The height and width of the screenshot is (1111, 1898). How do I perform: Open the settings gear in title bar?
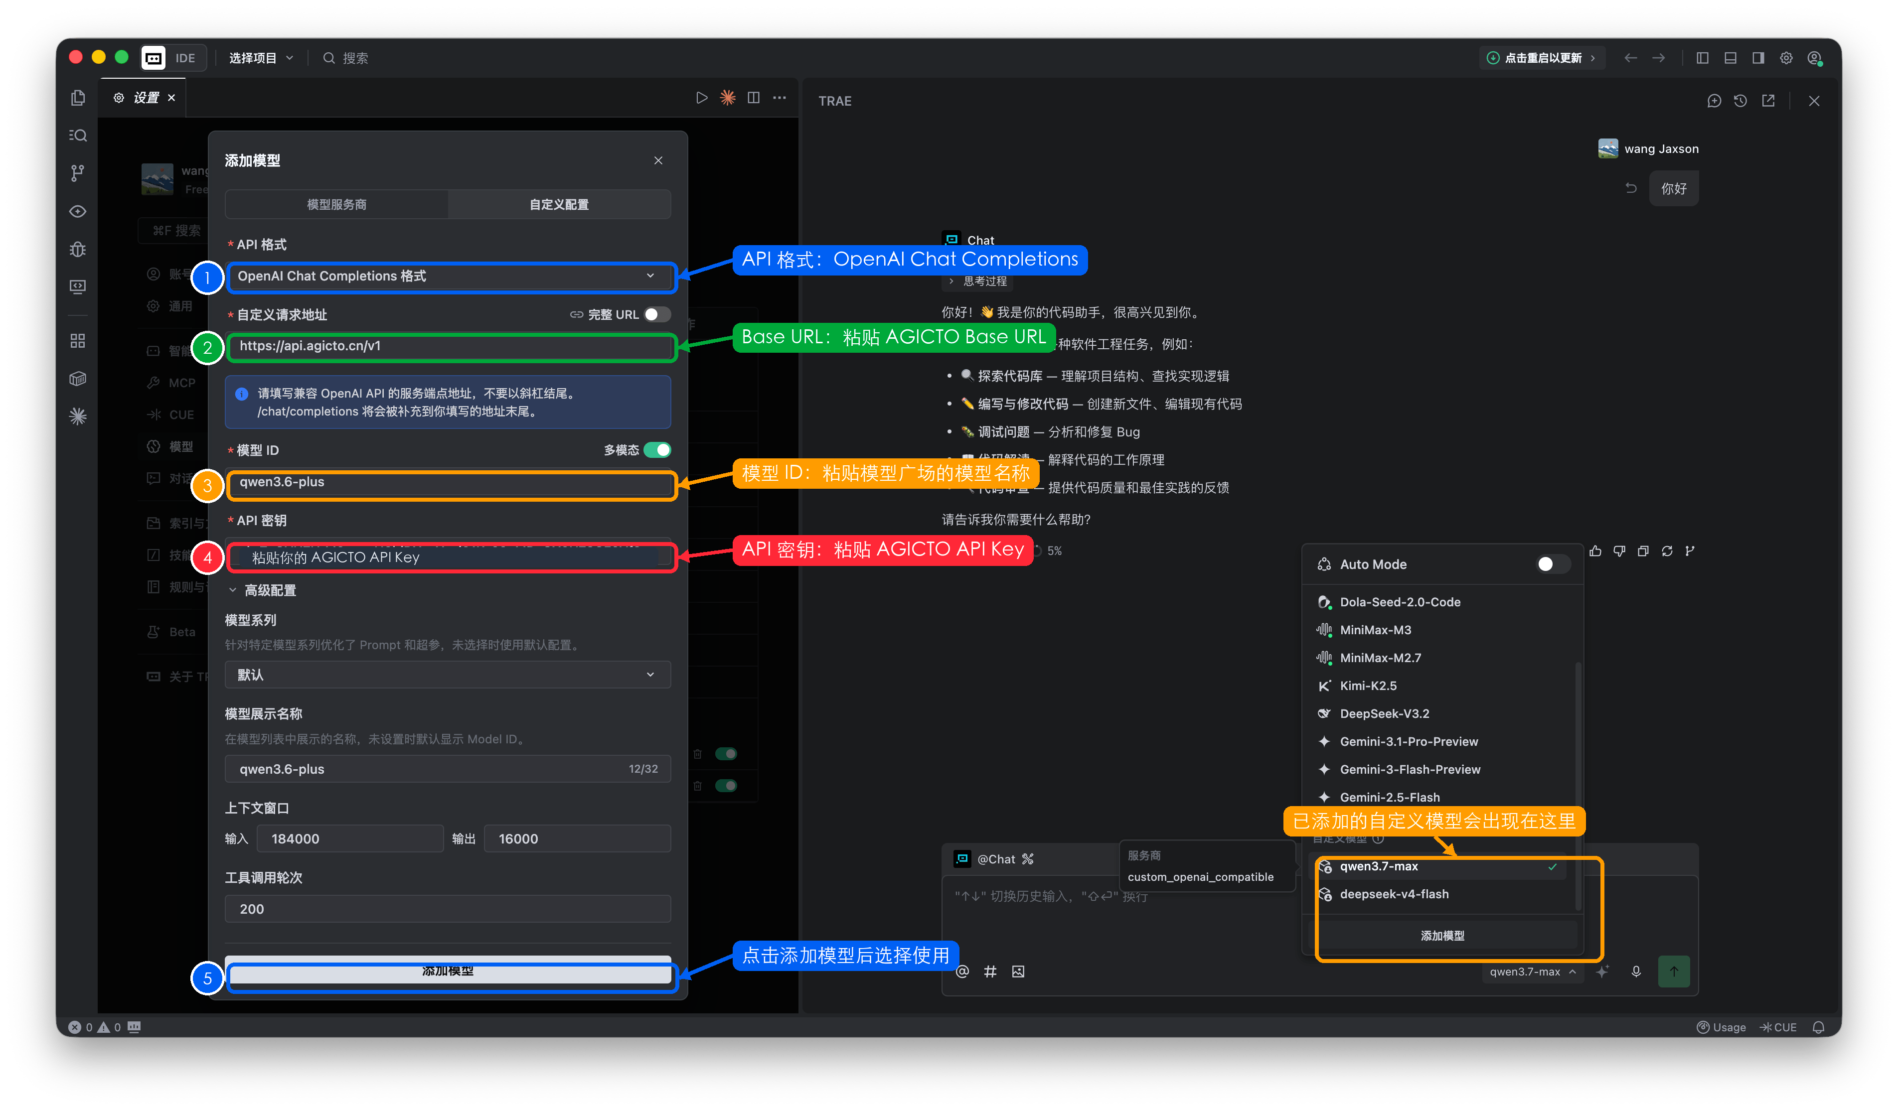pos(1786,58)
